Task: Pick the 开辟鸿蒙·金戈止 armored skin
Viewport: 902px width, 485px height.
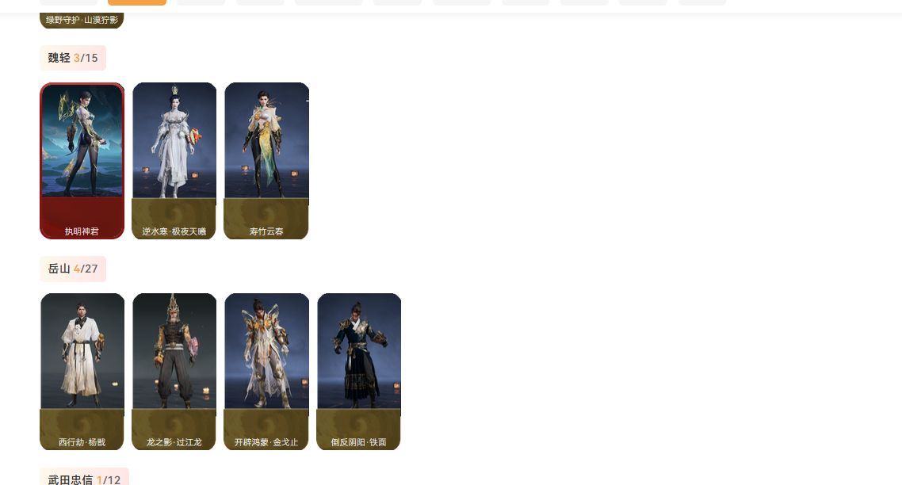Action: point(266,372)
